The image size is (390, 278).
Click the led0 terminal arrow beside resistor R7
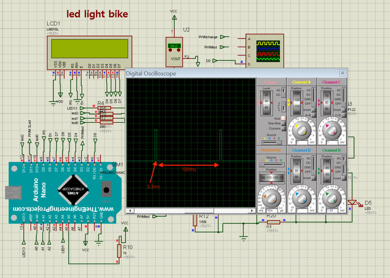tap(83, 122)
